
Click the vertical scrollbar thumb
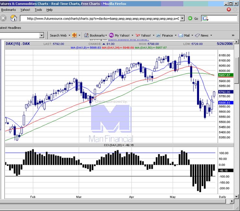[236, 70]
